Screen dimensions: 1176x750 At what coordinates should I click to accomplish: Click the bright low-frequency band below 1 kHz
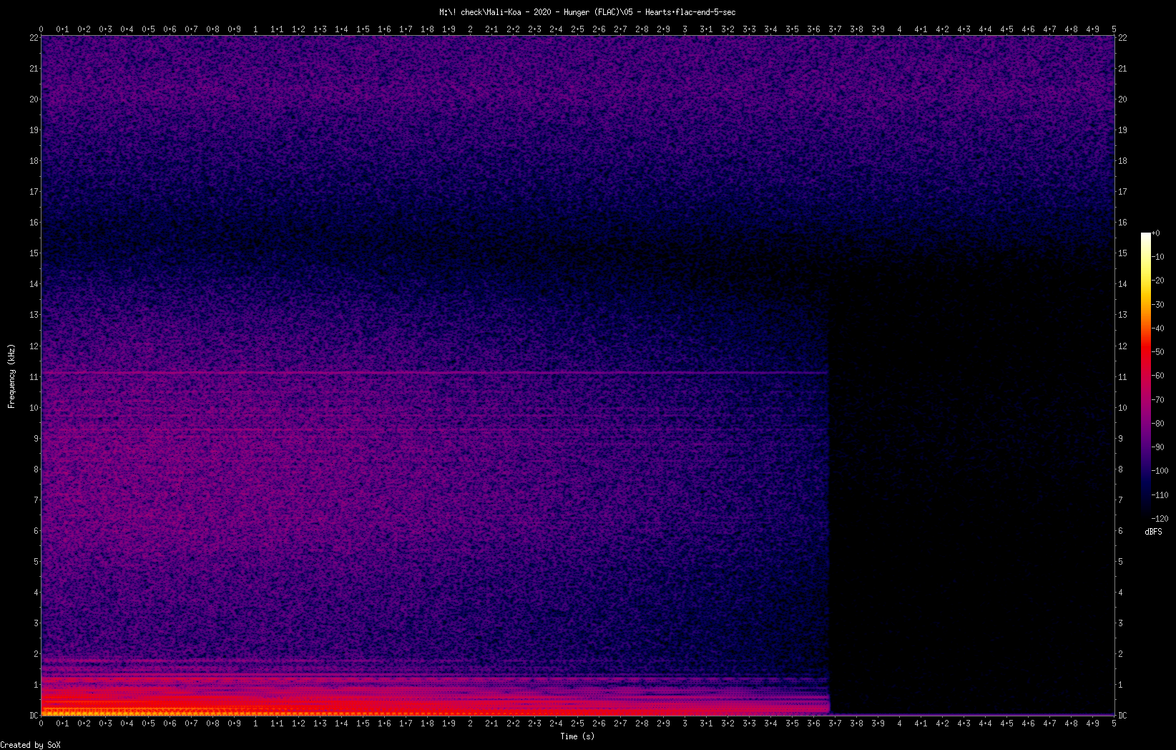coord(434,700)
